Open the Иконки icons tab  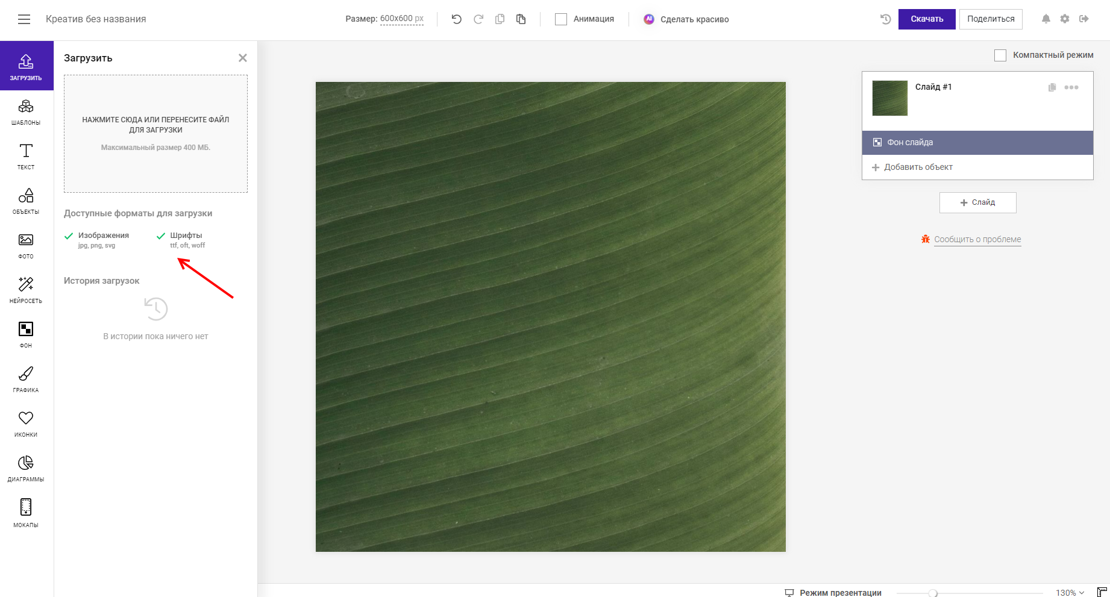click(26, 424)
